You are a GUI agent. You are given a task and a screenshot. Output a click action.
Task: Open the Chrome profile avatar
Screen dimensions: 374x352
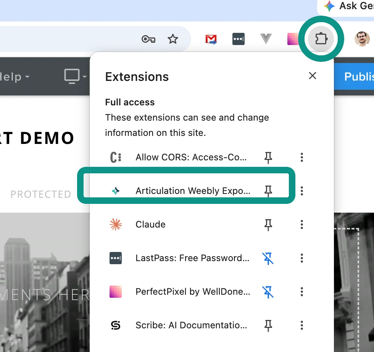pos(362,39)
